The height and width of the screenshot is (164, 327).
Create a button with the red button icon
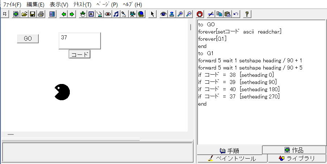click(x=108, y=14)
